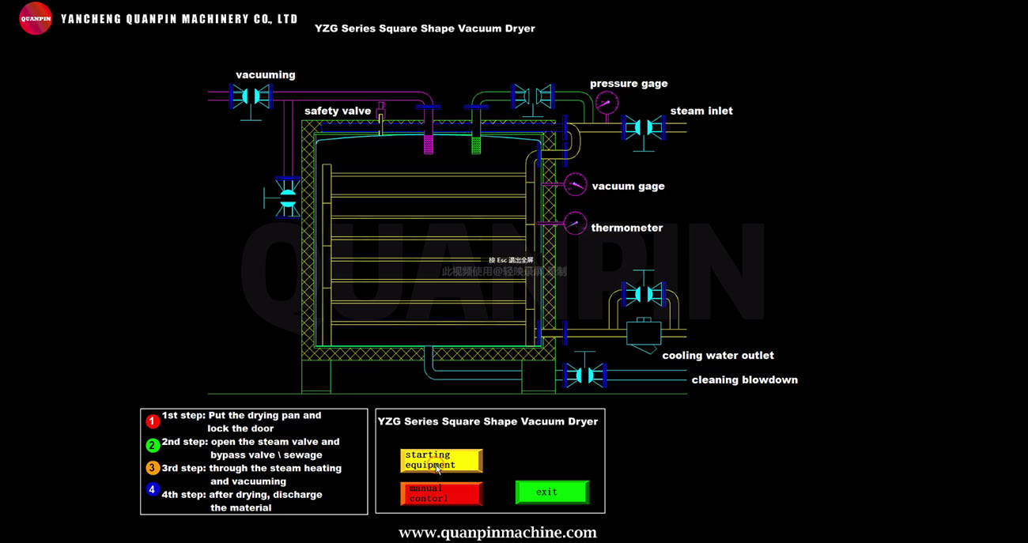This screenshot has height=543, width=1028.
Task: Click the valve on the green pipe near the pressure gage
Action: point(531,96)
